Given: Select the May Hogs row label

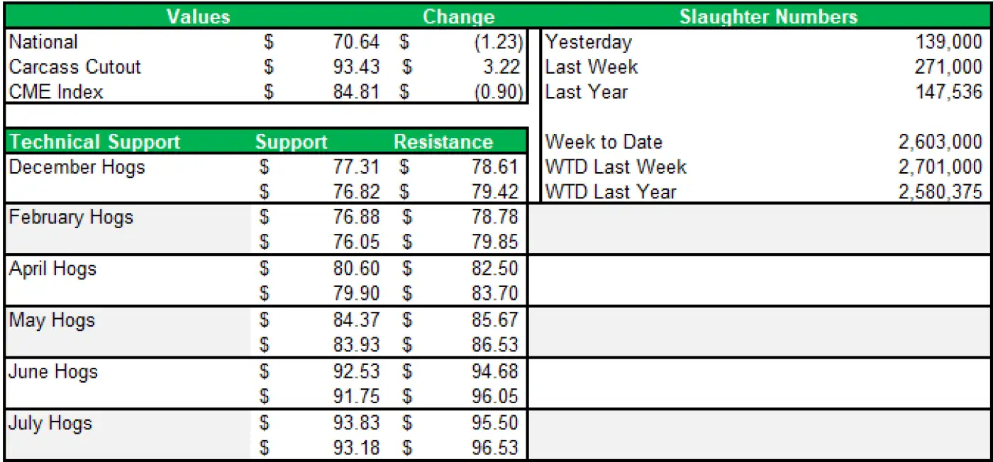Looking at the screenshot, I should point(52,320).
